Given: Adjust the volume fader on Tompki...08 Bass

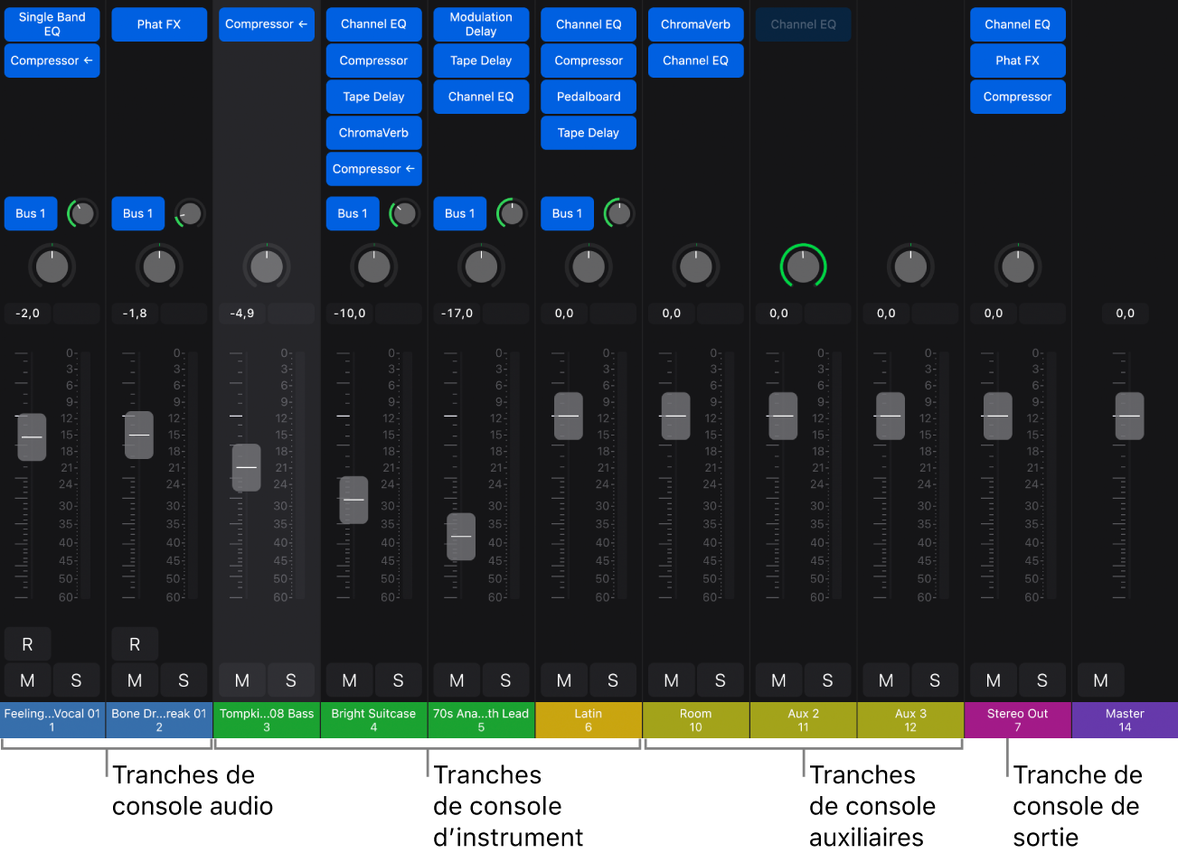Looking at the screenshot, I should coord(246,467).
